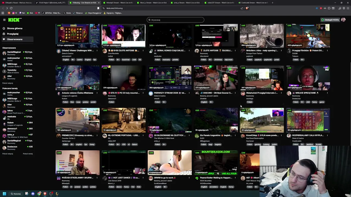Click the Zdobądź KICKs button

pos(330,20)
